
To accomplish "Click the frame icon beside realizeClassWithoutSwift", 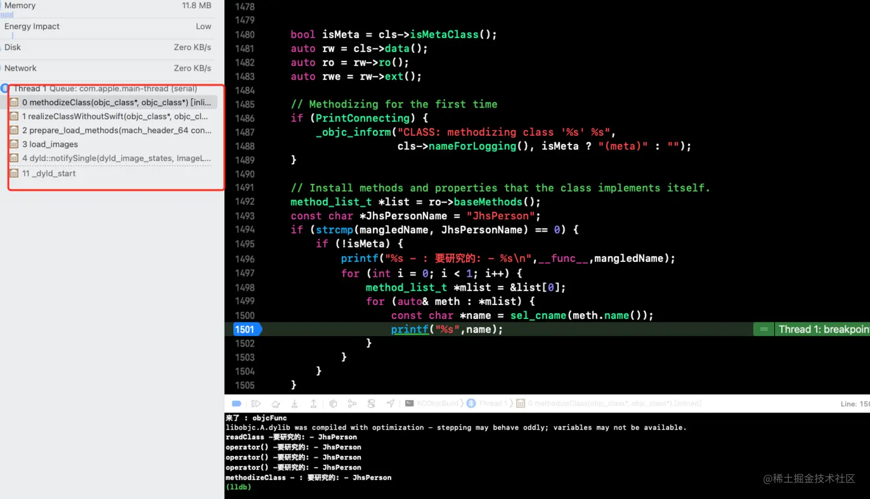I will 14,116.
